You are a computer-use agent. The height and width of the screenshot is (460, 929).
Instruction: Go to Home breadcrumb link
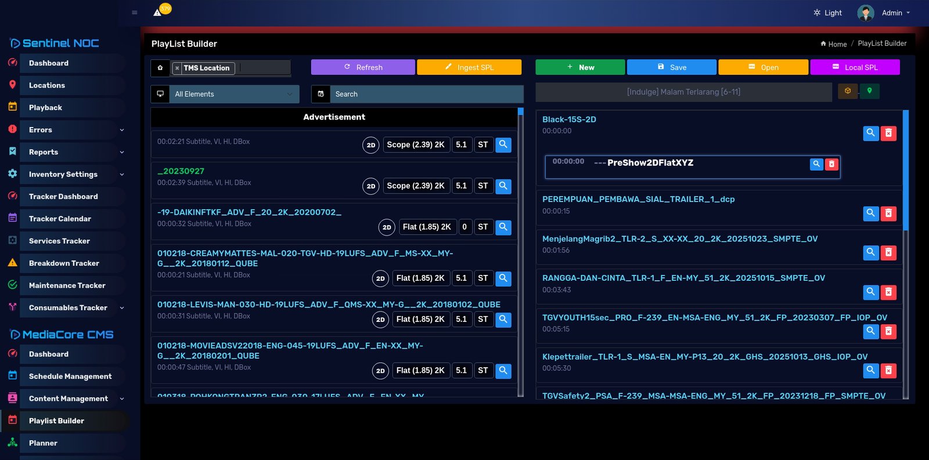click(x=833, y=44)
